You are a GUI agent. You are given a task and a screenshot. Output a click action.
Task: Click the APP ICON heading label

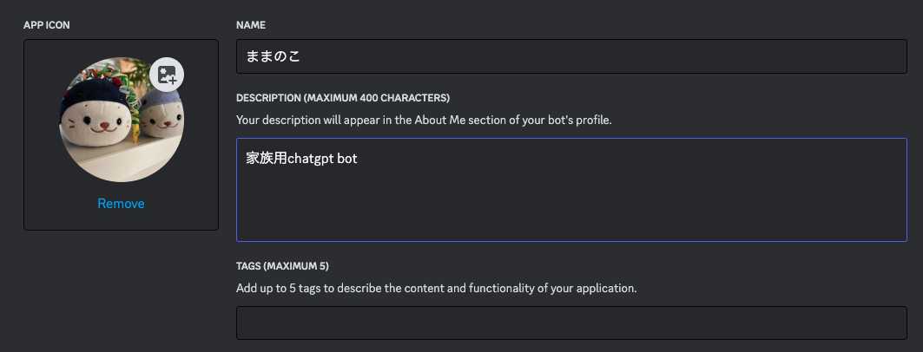pyautogui.click(x=47, y=25)
